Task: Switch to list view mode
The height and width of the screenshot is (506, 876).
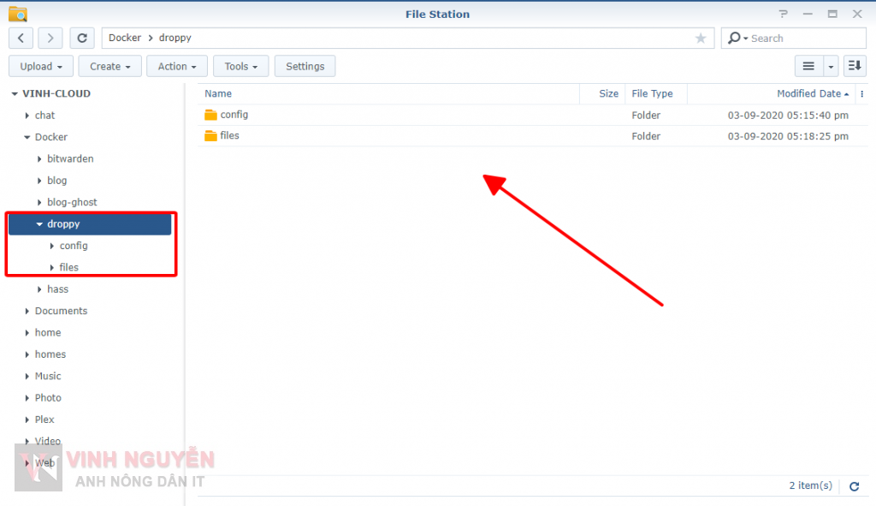Action: click(808, 66)
